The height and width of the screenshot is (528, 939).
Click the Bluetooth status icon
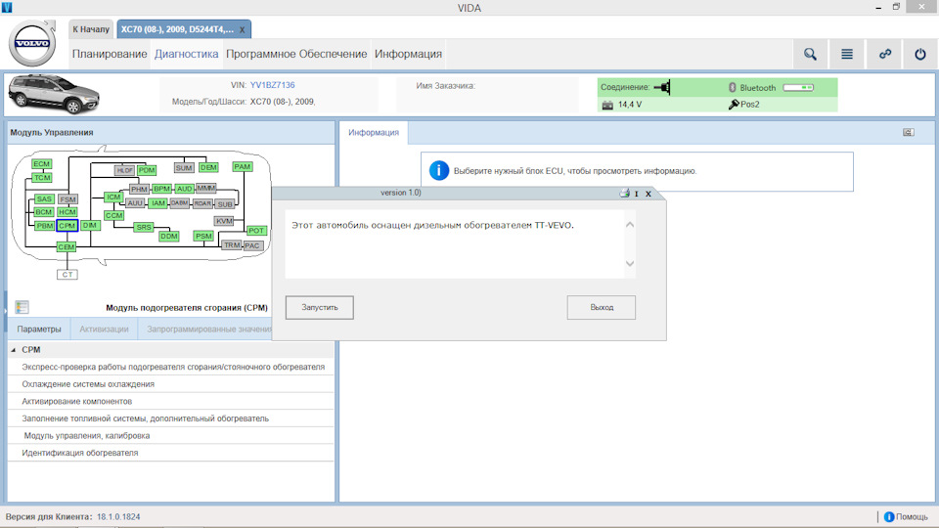tap(732, 87)
